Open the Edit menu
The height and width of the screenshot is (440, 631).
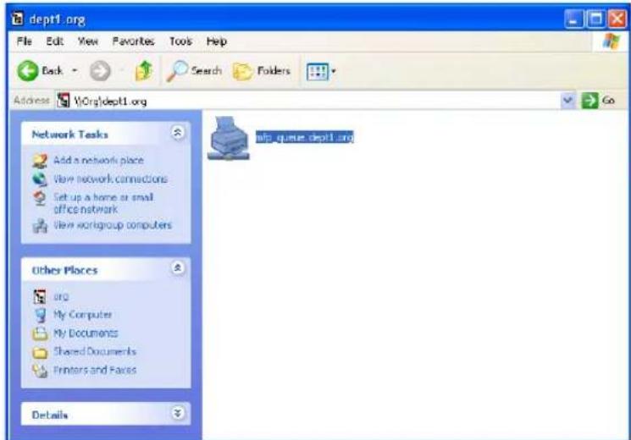click(54, 41)
